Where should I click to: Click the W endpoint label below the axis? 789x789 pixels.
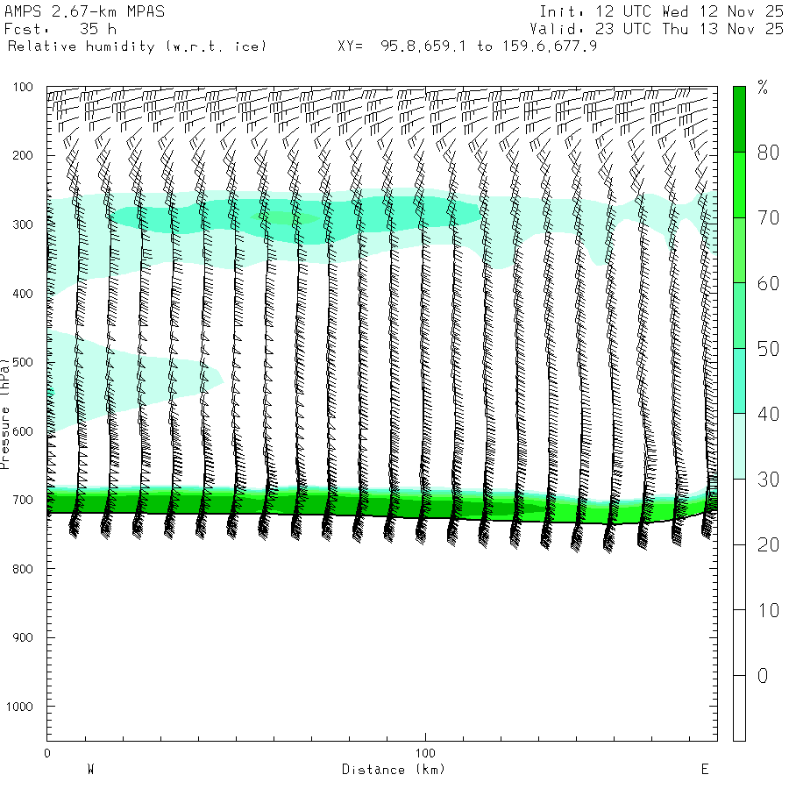(x=89, y=770)
